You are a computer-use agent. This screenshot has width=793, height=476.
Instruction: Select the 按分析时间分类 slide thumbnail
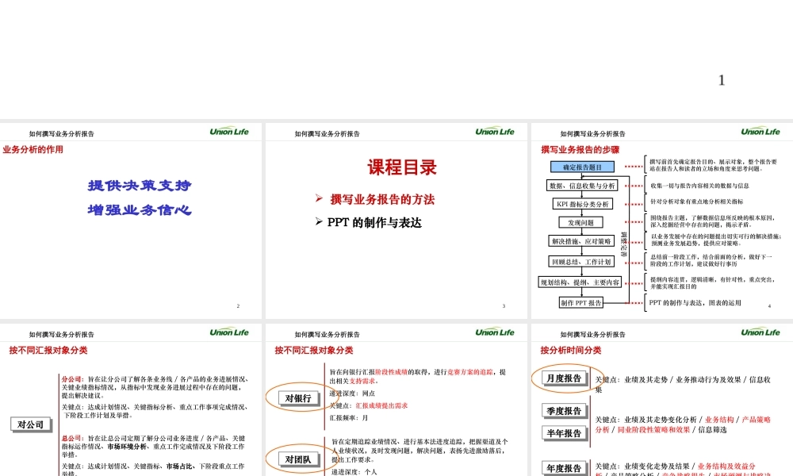coord(662,400)
